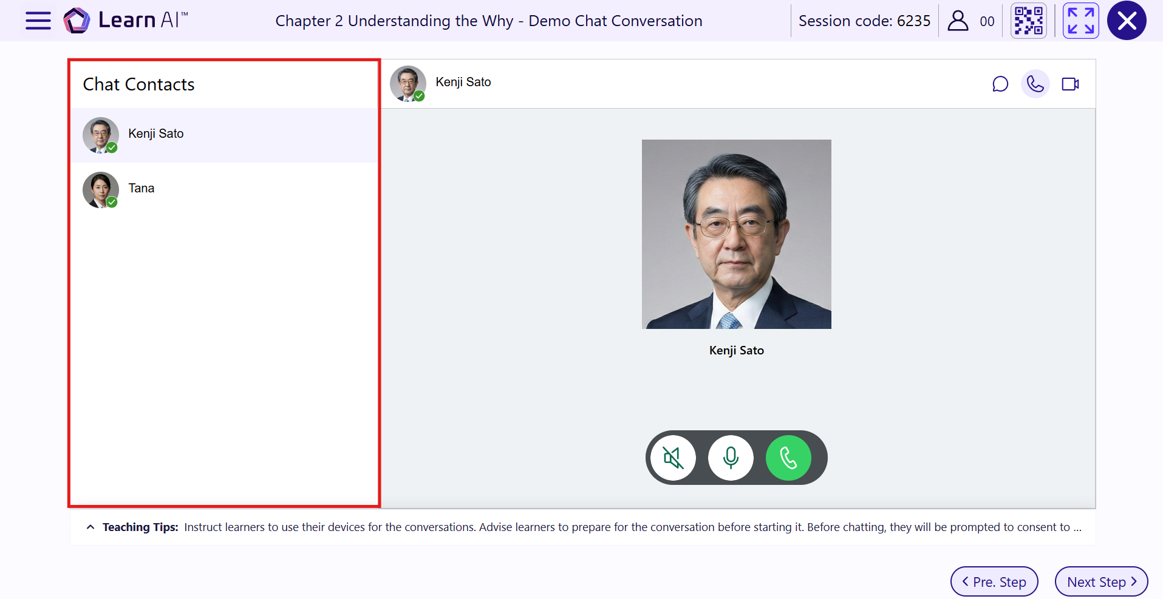Viewport: 1163px width, 599px height.
Task: Go to the previous step
Action: (994, 581)
